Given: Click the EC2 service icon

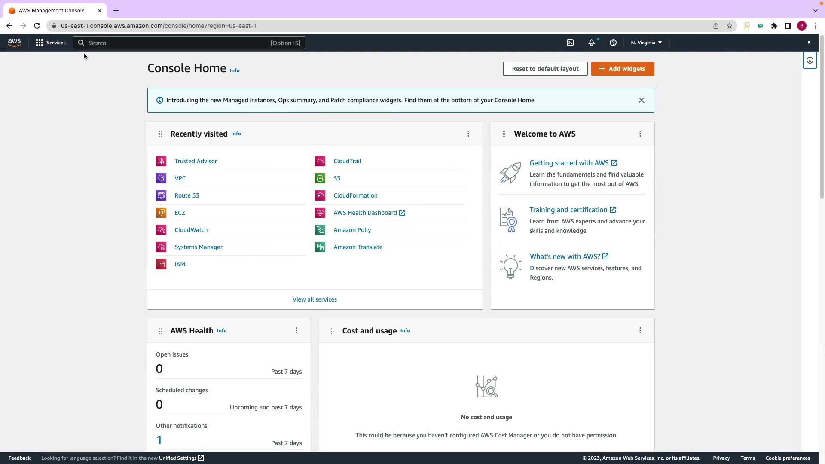Looking at the screenshot, I should click(161, 213).
